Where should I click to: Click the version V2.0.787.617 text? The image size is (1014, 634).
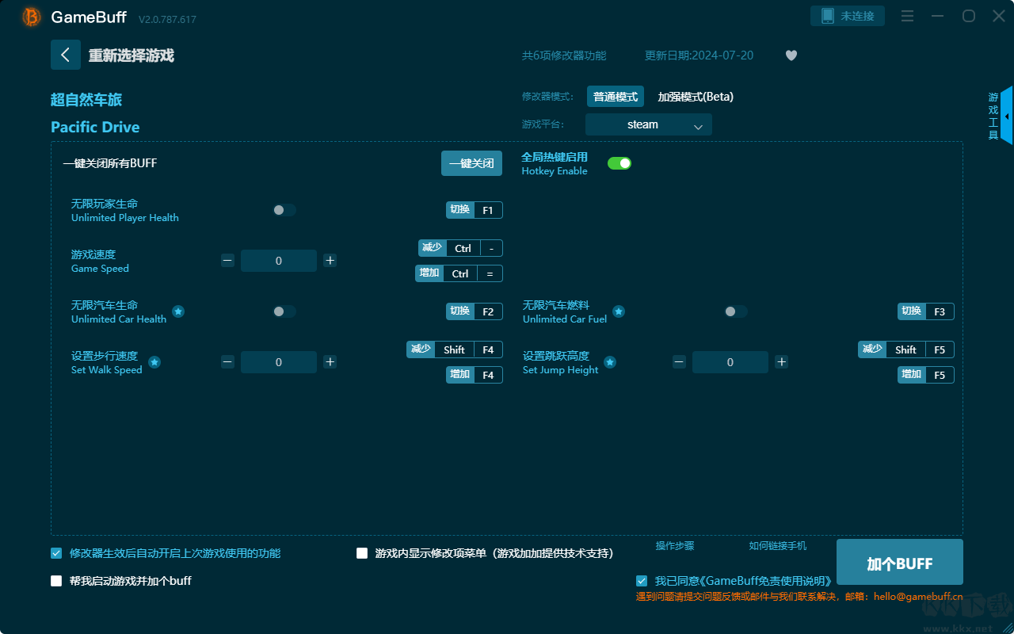pyautogui.click(x=167, y=19)
